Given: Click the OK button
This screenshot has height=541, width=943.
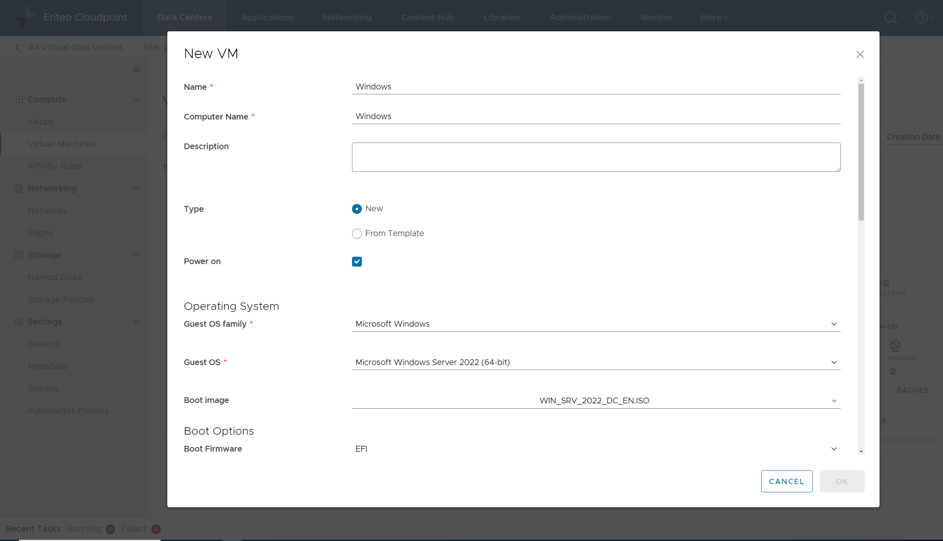Looking at the screenshot, I should (842, 481).
